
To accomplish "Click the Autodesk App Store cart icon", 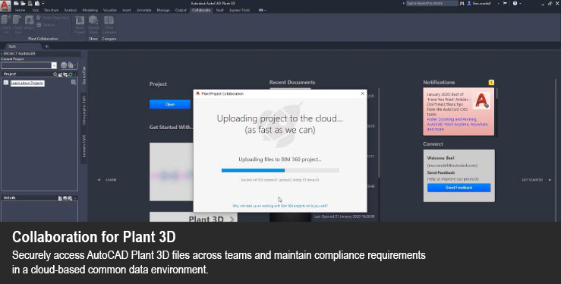I will coord(505,3).
